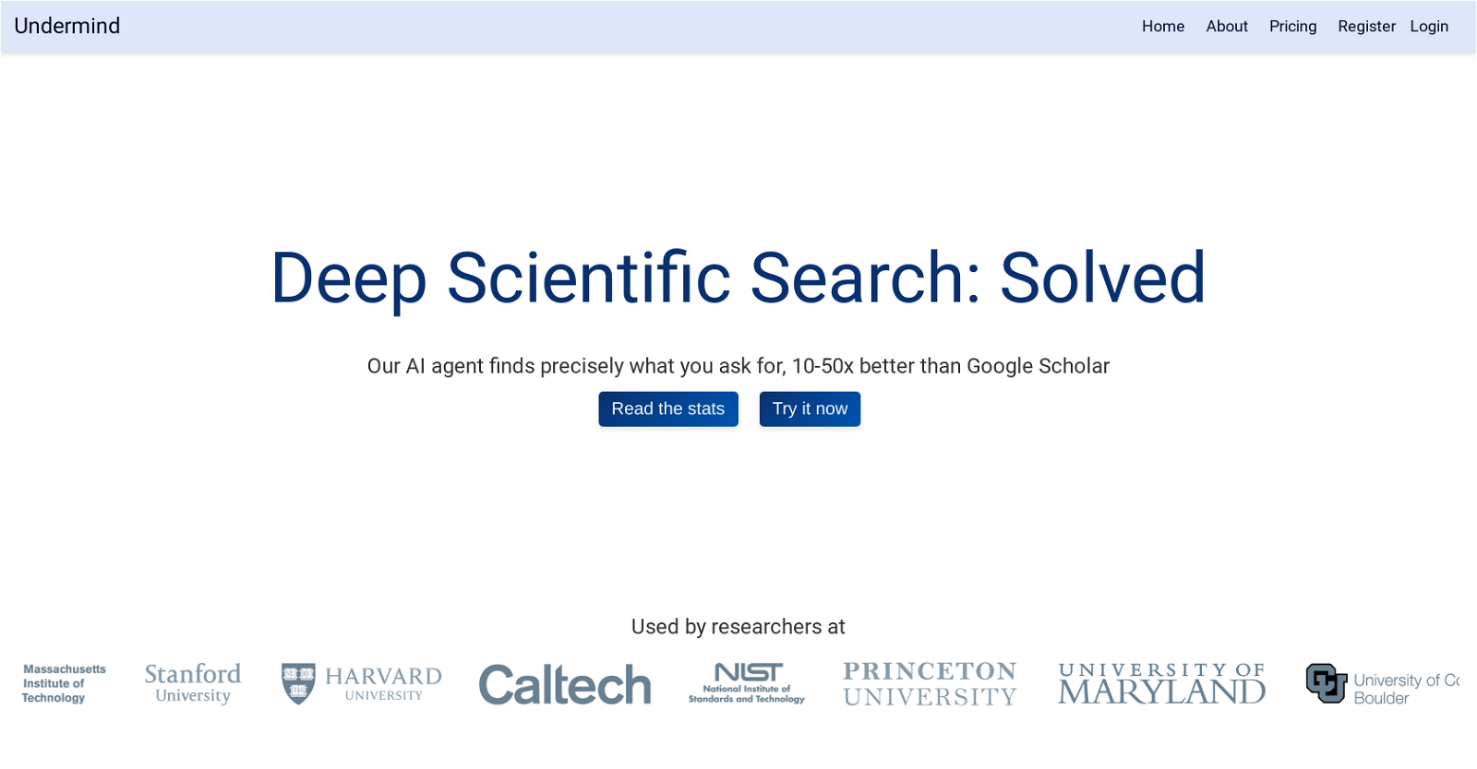
Task: Open the Pricing page
Action: (1292, 27)
